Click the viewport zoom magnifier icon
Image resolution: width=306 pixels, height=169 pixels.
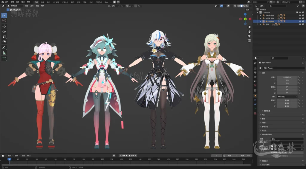pyautogui.click(x=249, y=27)
